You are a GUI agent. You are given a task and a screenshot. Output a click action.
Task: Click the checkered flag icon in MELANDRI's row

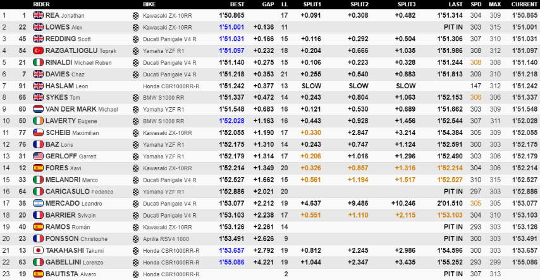135,180
